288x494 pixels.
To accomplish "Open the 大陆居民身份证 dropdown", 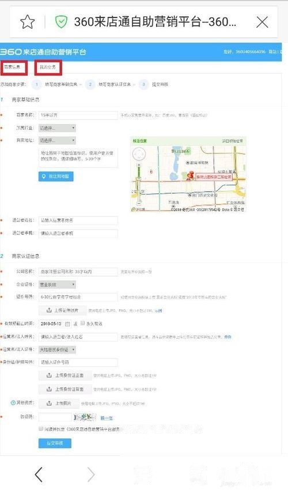I will coord(57,350).
